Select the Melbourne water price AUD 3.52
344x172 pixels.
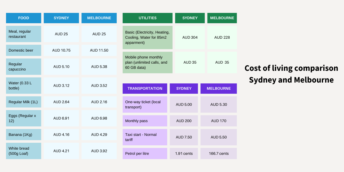(99, 86)
